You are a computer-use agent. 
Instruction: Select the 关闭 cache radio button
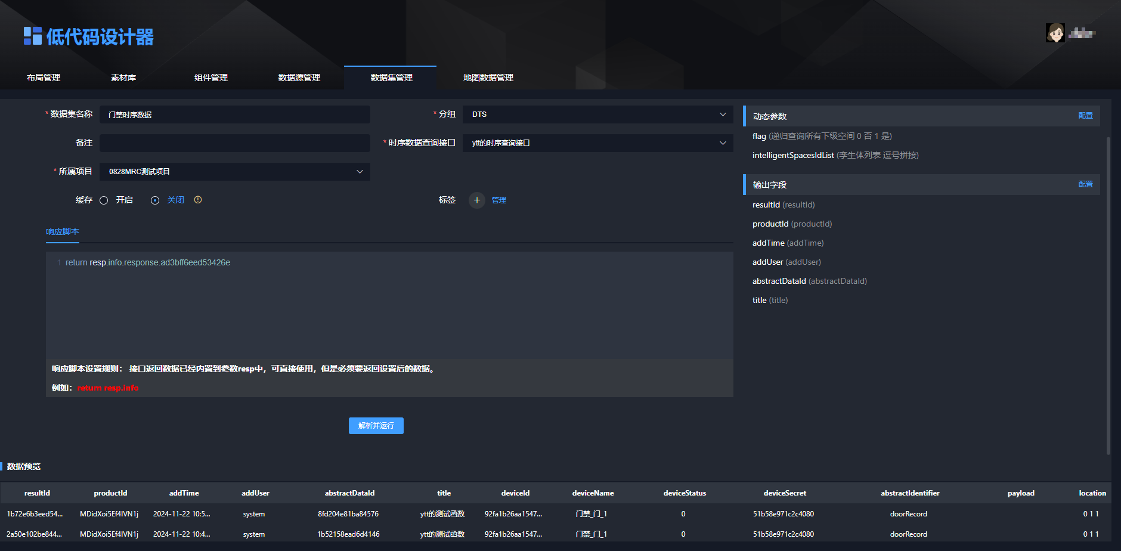click(x=155, y=200)
